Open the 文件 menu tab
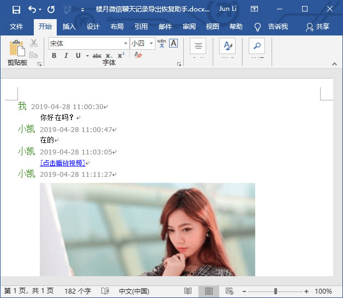 [x=16, y=27]
